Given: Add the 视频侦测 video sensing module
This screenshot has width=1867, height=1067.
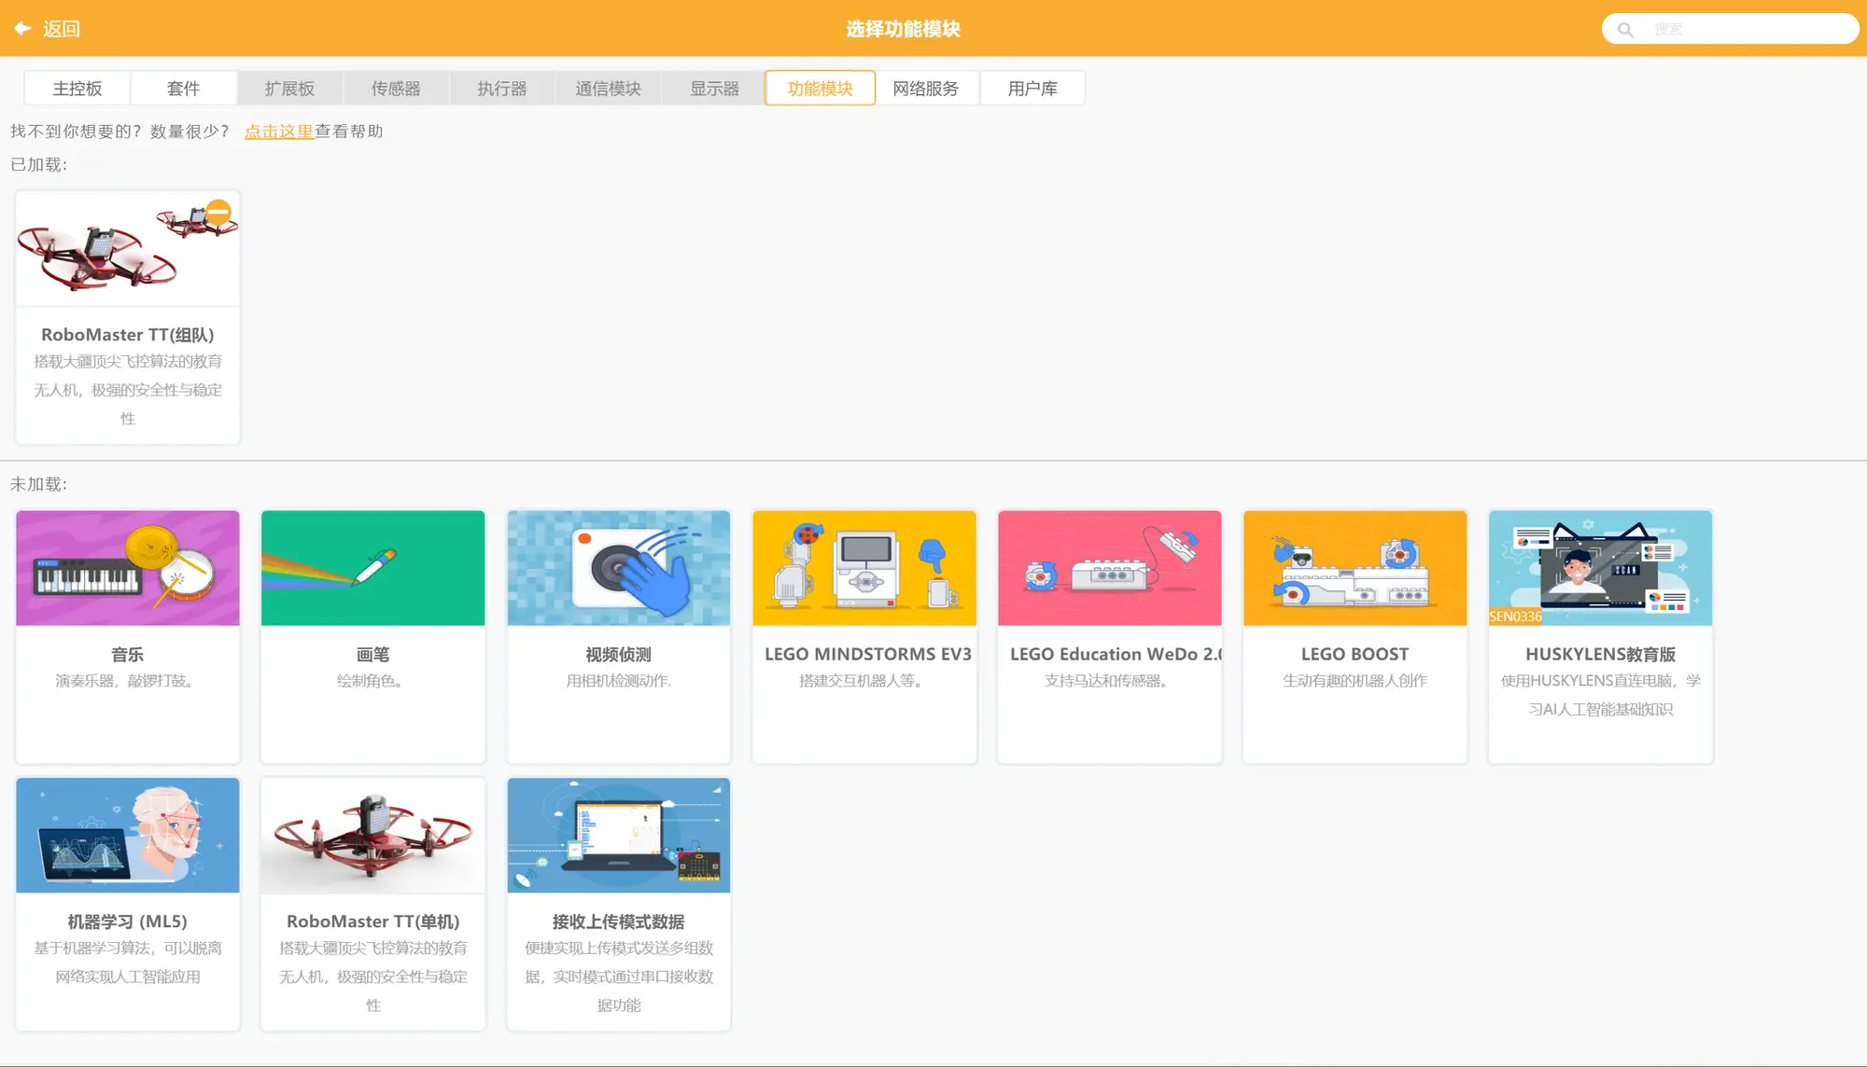Looking at the screenshot, I should pyautogui.click(x=619, y=636).
